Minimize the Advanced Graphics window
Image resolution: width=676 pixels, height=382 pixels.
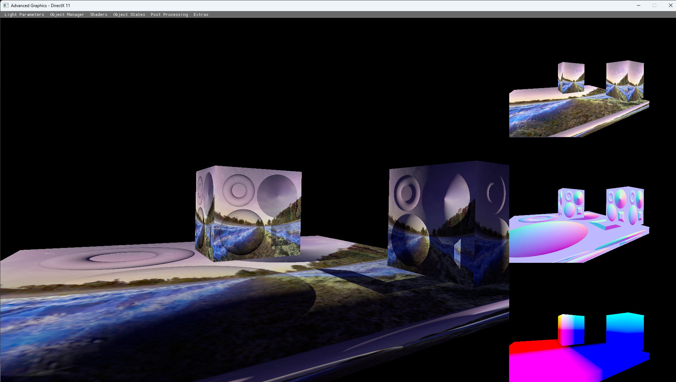pyautogui.click(x=639, y=5)
